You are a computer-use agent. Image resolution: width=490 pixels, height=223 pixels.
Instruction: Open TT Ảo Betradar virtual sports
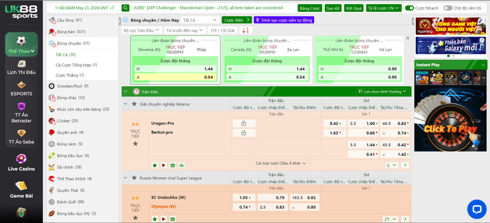[21, 113]
